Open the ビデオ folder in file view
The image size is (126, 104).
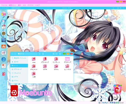[x=45, y=67]
